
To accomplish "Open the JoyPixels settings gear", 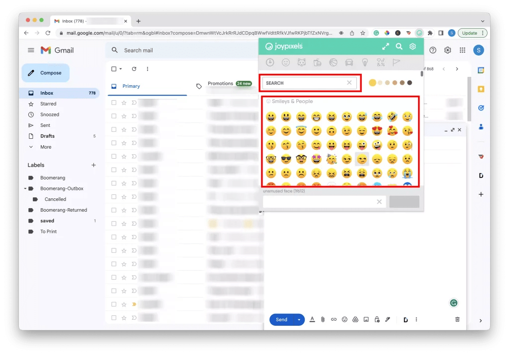I will (x=412, y=46).
